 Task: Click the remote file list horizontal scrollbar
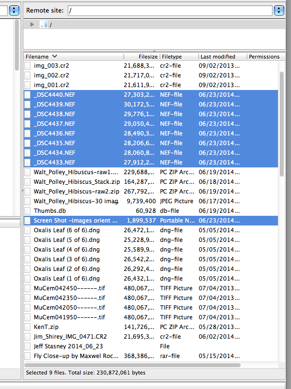click(x=132, y=365)
